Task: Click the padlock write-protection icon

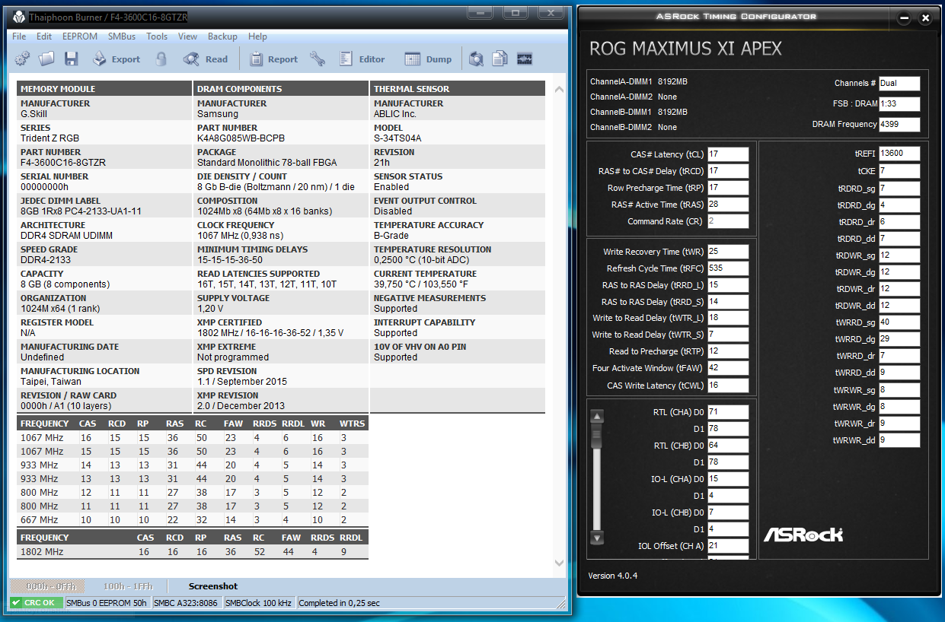Action: click(x=161, y=59)
